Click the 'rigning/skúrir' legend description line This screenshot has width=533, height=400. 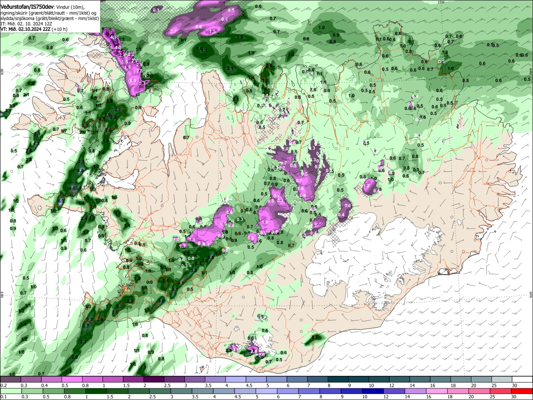point(49,13)
